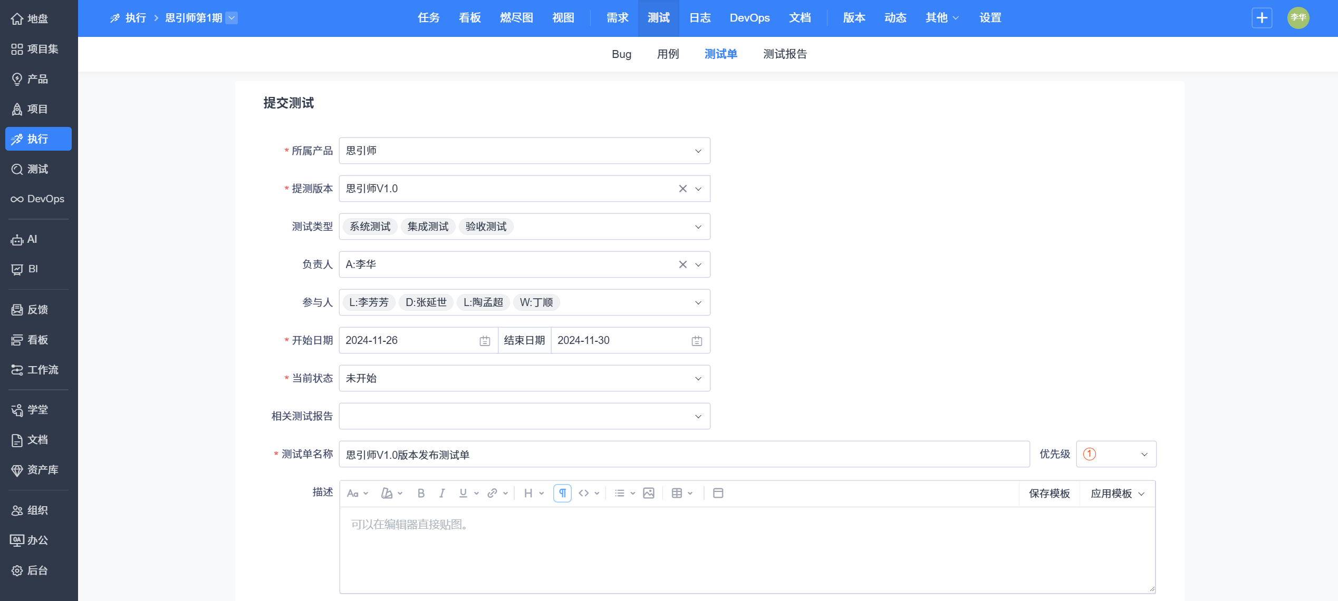Open start date calendar picker icon
The height and width of the screenshot is (601, 1338).
pyautogui.click(x=485, y=341)
